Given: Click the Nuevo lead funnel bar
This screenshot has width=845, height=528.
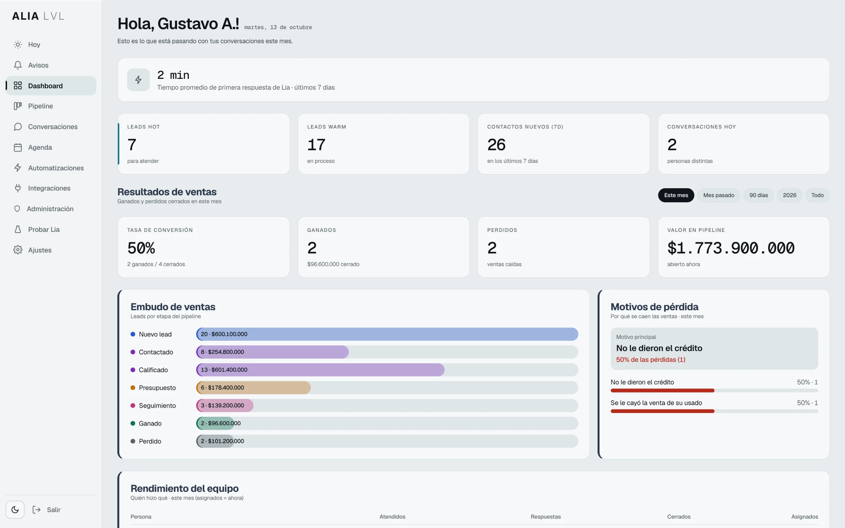Looking at the screenshot, I should click(x=387, y=334).
